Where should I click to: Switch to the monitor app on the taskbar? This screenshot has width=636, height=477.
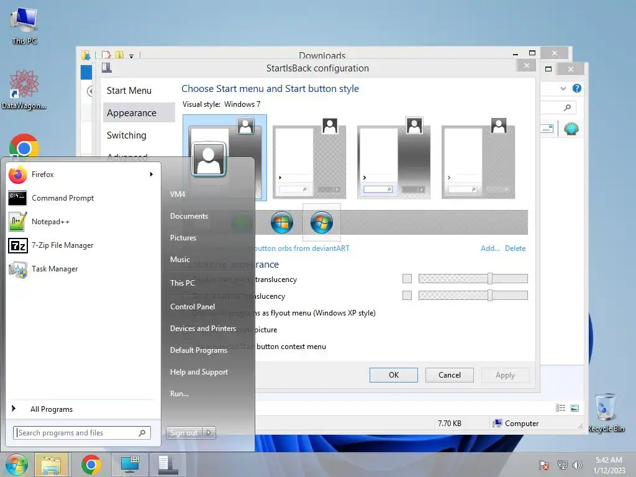tap(130, 465)
